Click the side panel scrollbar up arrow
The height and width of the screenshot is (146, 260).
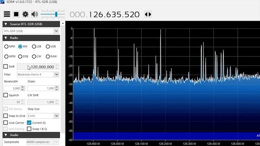click(x=63, y=24)
